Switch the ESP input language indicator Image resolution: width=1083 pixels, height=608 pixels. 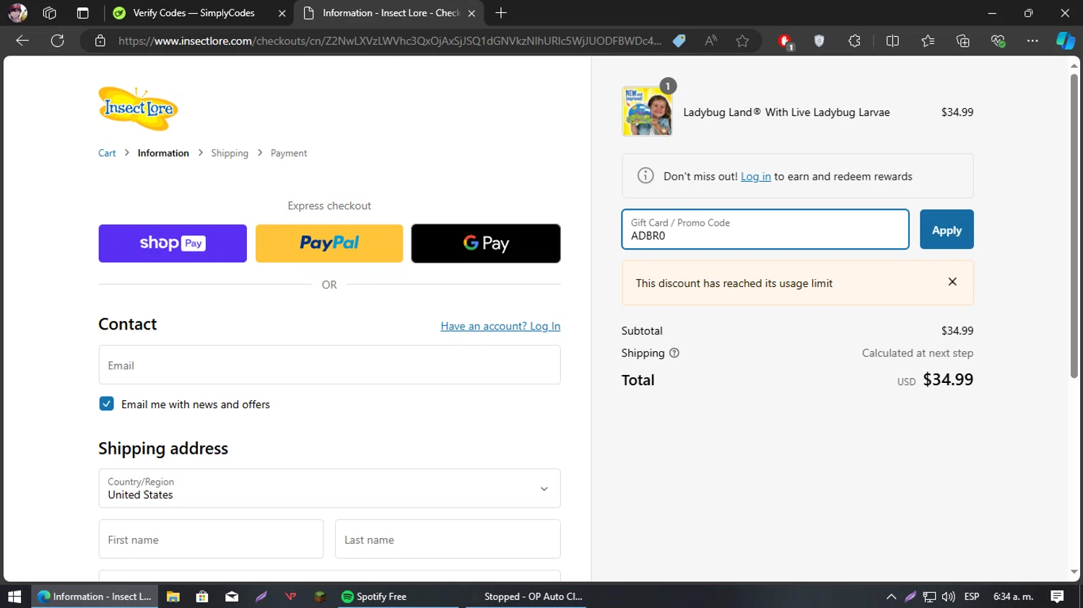click(972, 596)
